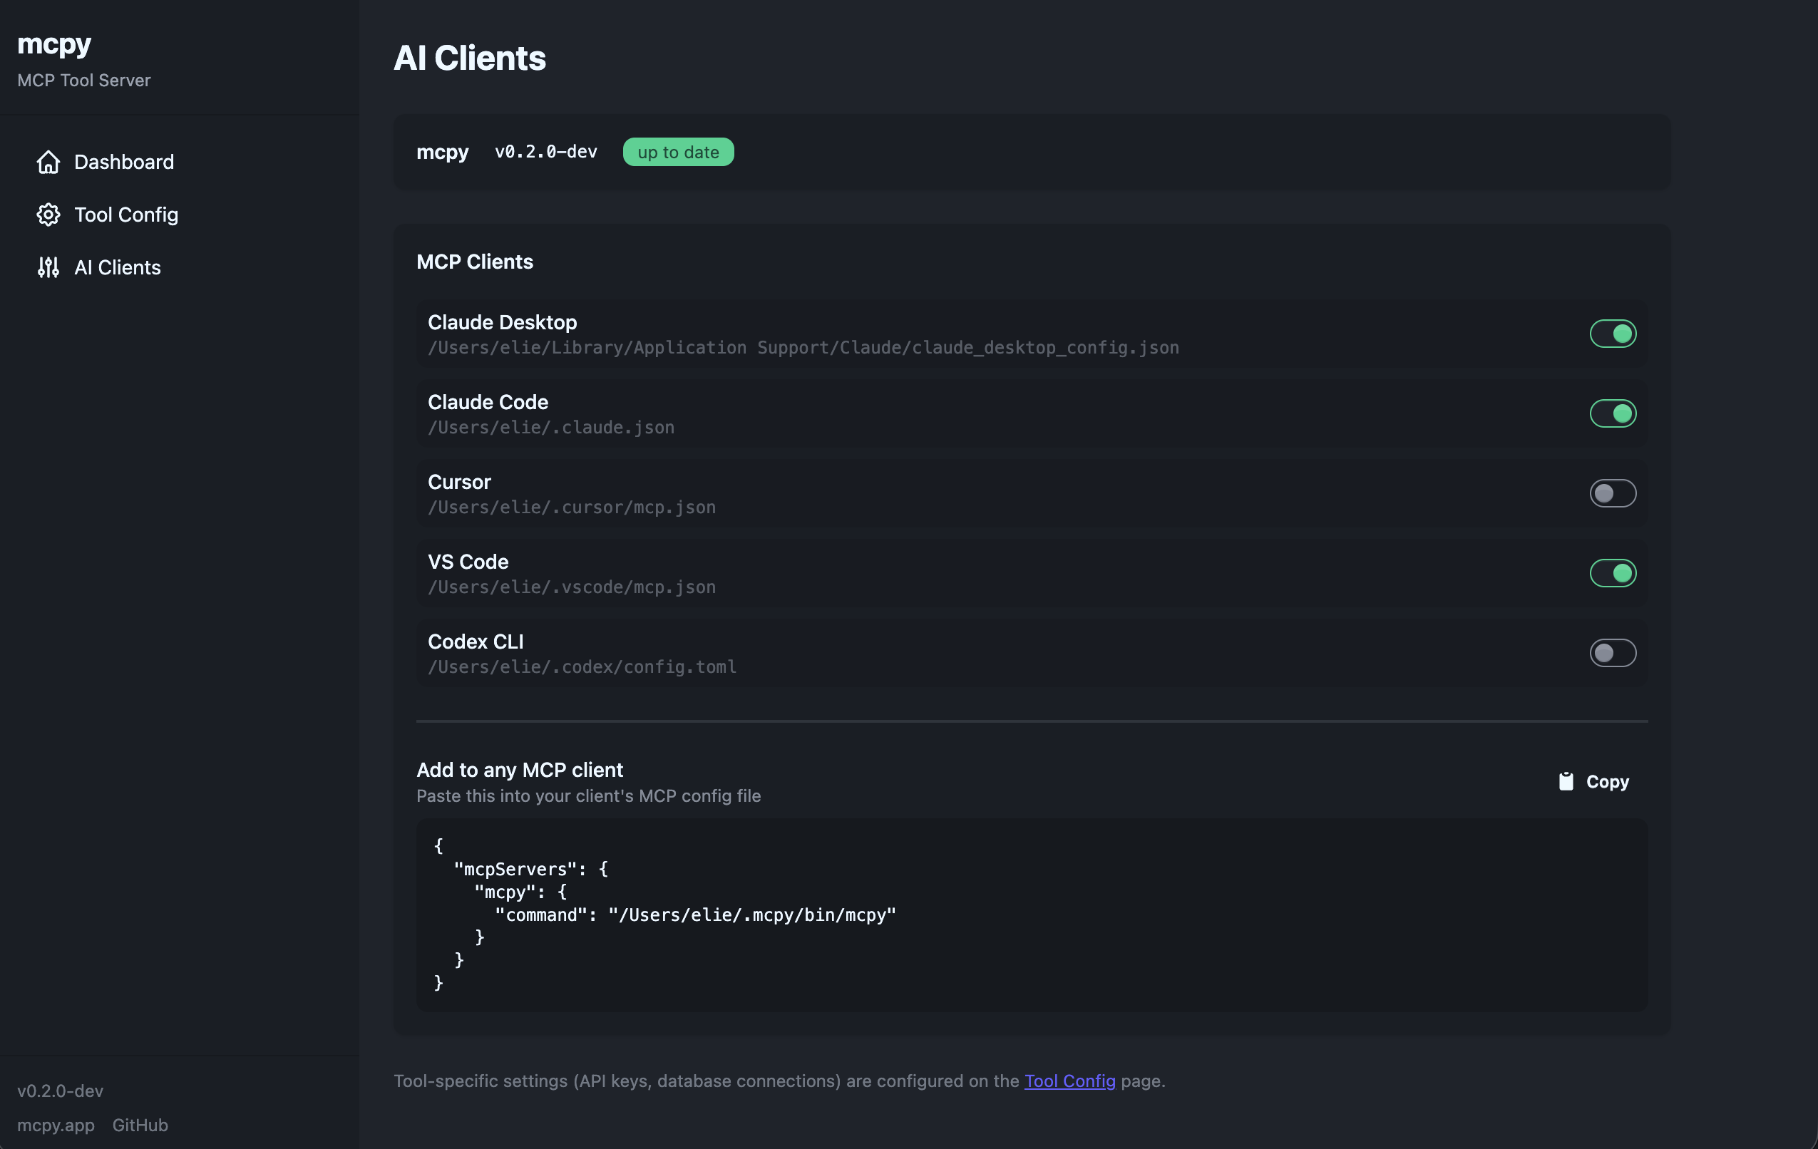Enable the Cursor client toggle
The width and height of the screenshot is (1818, 1149).
[x=1613, y=493]
